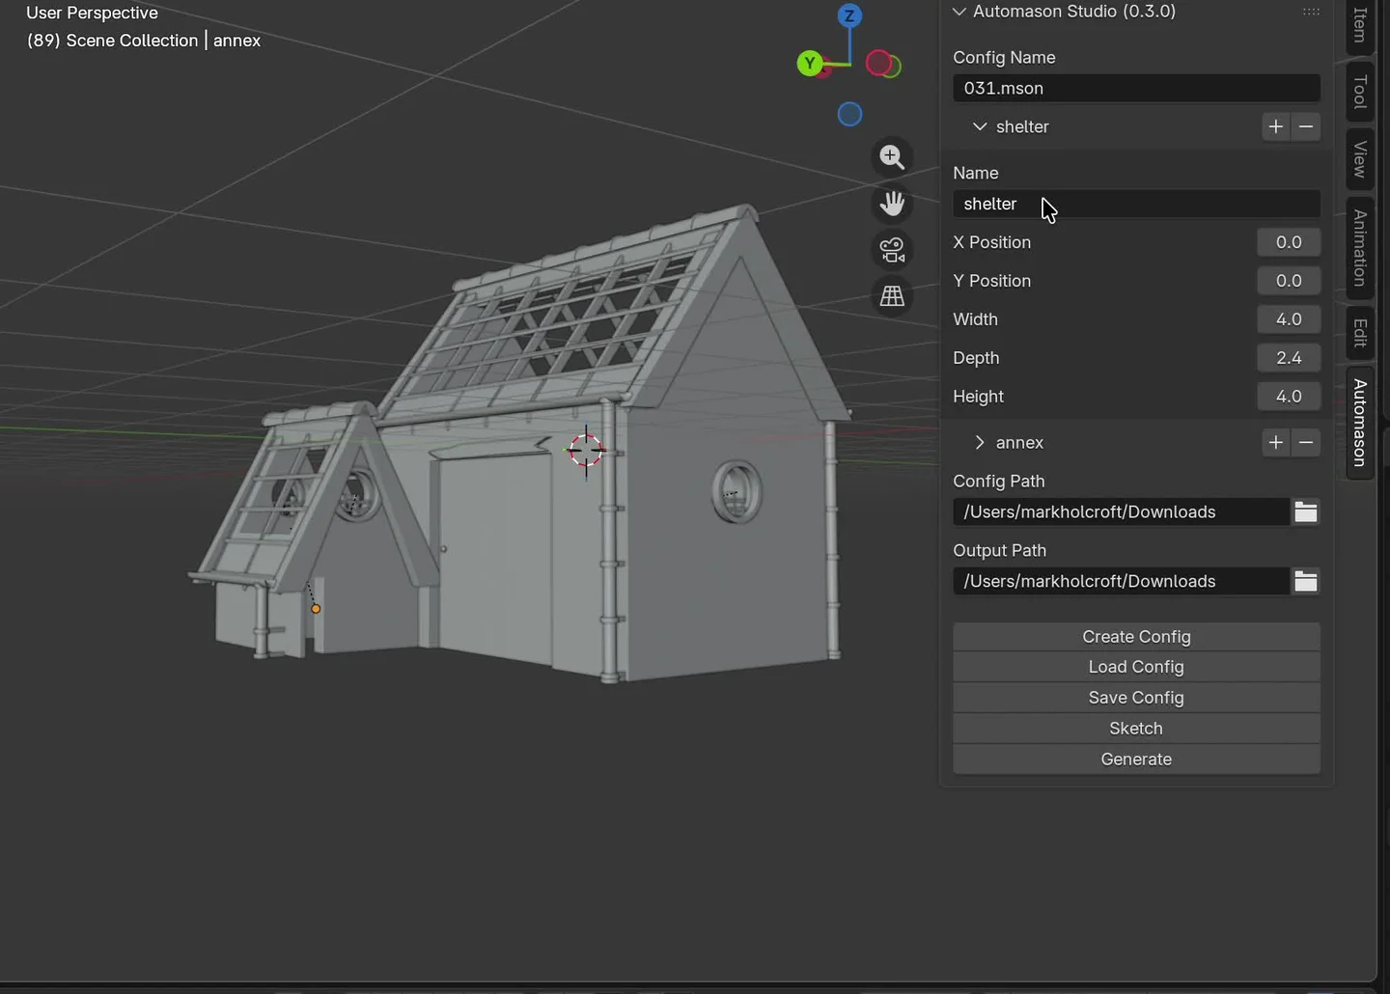Click the 3D cursor in viewport
The height and width of the screenshot is (994, 1390).
[586, 451]
